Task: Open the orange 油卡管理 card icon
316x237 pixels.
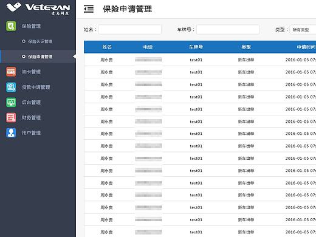Action: pyautogui.click(x=11, y=72)
